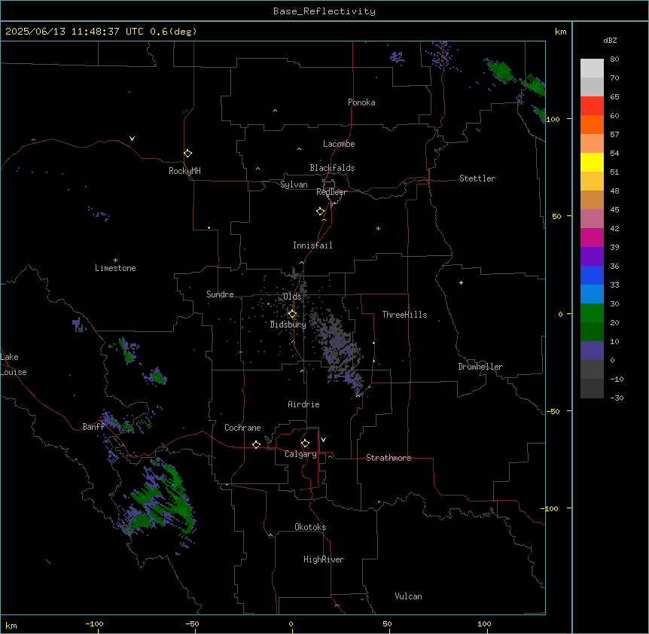Screen dimensions: 649x634
Task: Click the Banff label
Action: click(93, 427)
